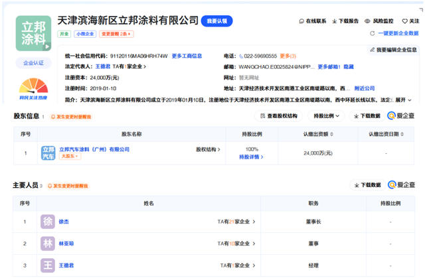Click the 徐 avatar icon for 徐杰
The height and width of the screenshot is (278, 425).
48,222
